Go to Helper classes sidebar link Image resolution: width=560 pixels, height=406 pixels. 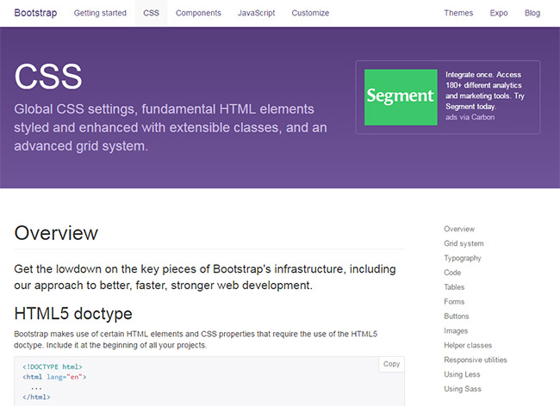click(x=468, y=346)
